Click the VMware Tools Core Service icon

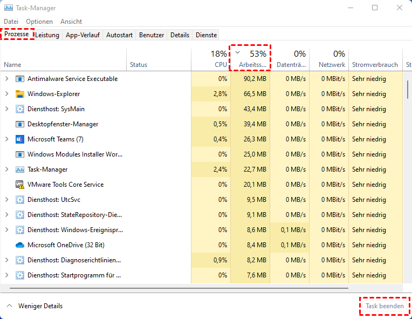point(20,185)
